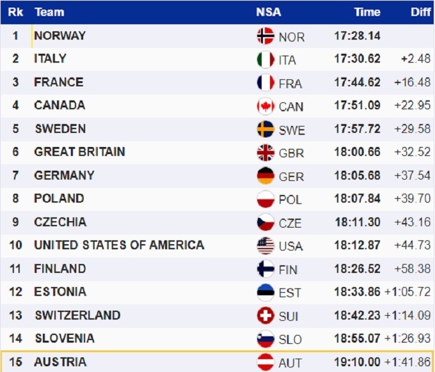The width and height of the screenshot is (435, 372).
Task: Click the Sweden flag icon
Action: (x=265, y=130)
